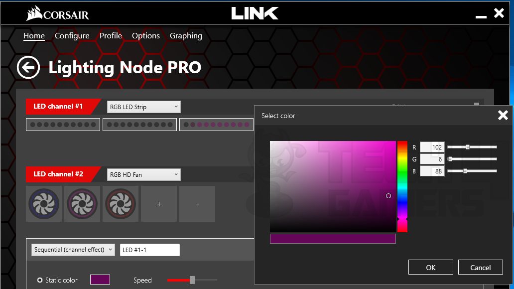Image resolution: width=514 pixels, height=289 pixels.
Task: Select the first LED strip in channel #1
Action: (x=63, y=125)
